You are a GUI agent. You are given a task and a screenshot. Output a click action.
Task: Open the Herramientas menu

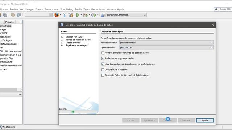98,9
